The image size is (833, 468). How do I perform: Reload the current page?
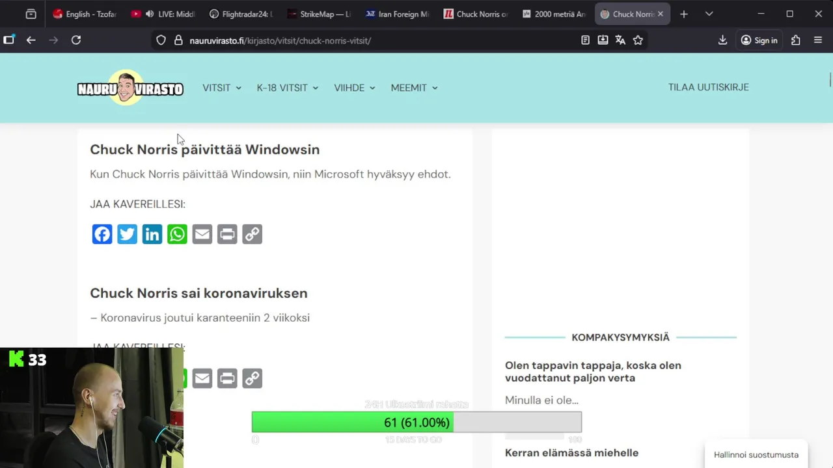click(x=76, y=40)
